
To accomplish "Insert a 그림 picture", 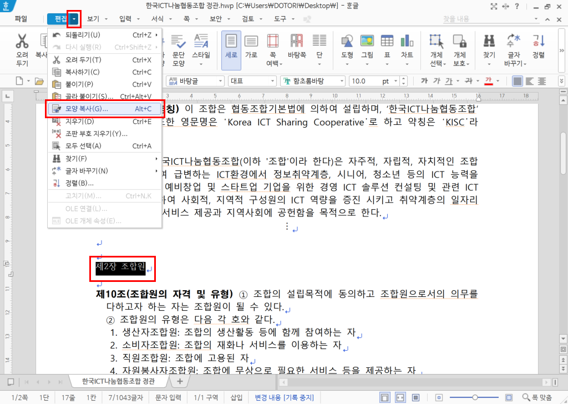I will pos(367,50).
